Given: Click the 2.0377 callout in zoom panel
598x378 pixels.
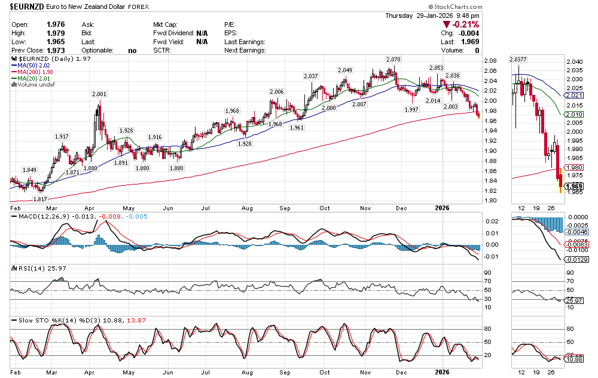Looking at the screenshot, I should click(518, 59).
